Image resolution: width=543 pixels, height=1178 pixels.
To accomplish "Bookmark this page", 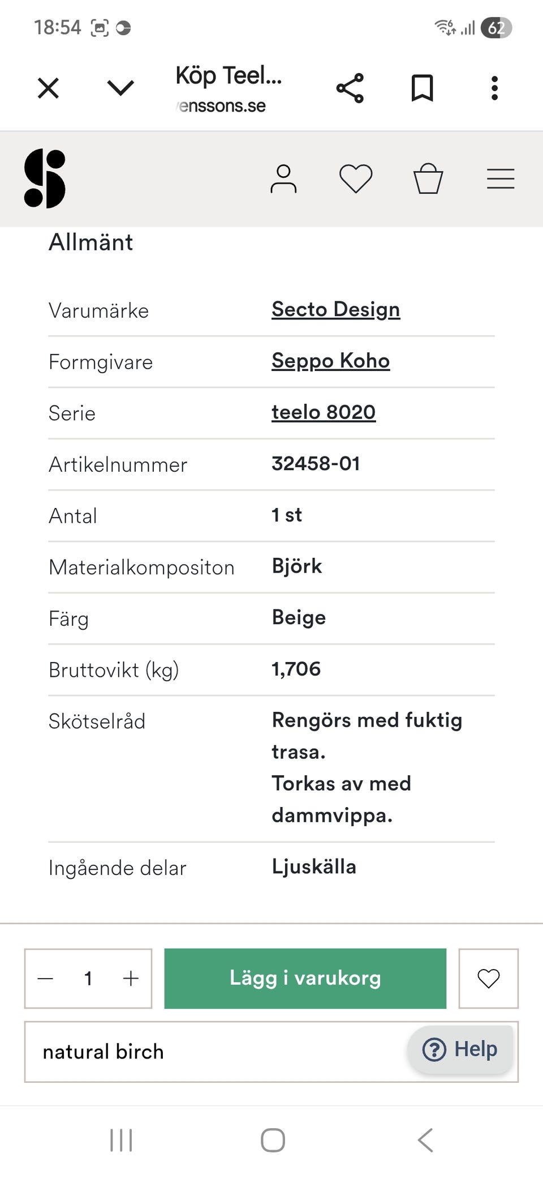I will 422,88.
